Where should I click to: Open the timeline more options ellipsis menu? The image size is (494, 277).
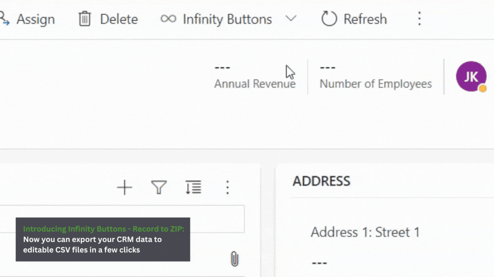227,187
